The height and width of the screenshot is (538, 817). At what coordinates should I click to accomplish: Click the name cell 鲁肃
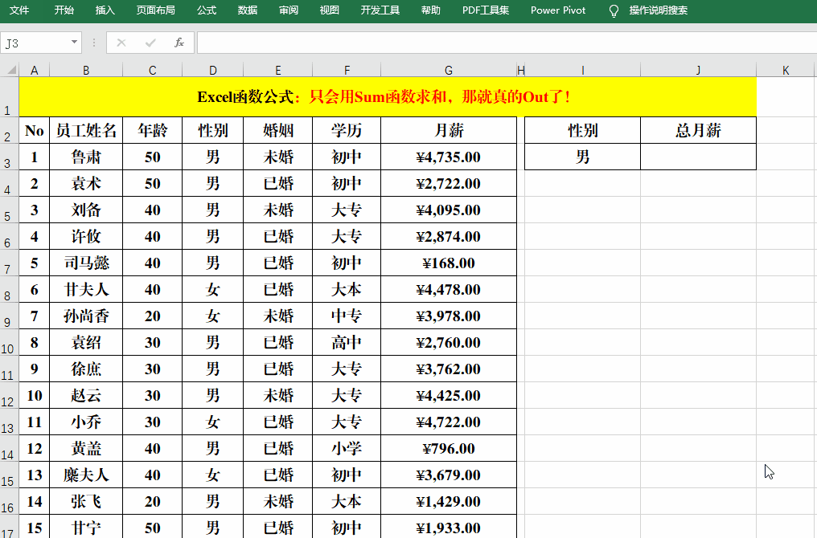click(x=86, y=157)
